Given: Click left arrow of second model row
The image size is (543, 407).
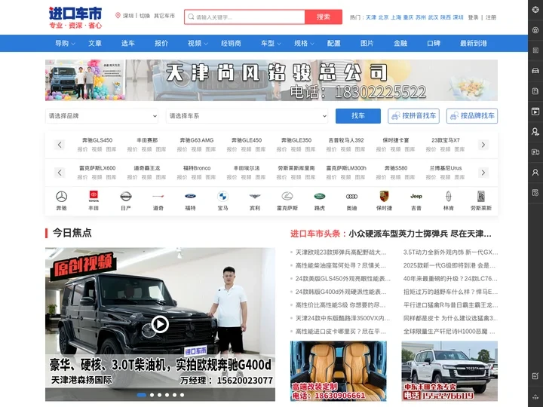Looking at the screenshot, I should tap(60, 173).
